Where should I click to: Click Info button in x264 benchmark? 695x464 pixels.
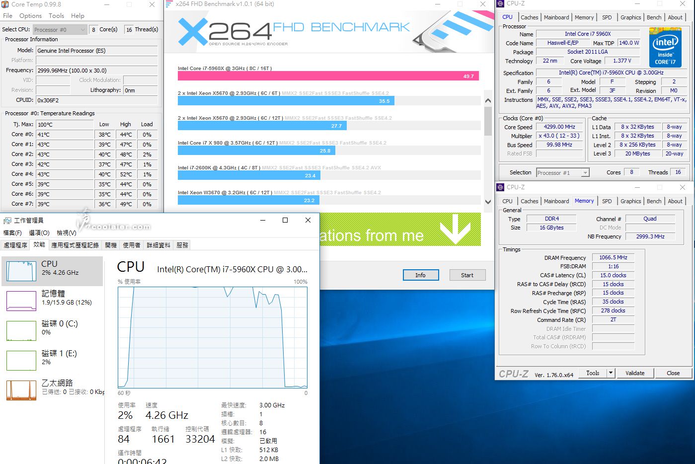point(420,275)
